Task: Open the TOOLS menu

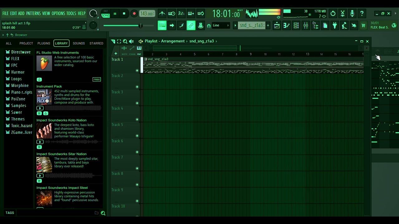Action: (71, 13)
